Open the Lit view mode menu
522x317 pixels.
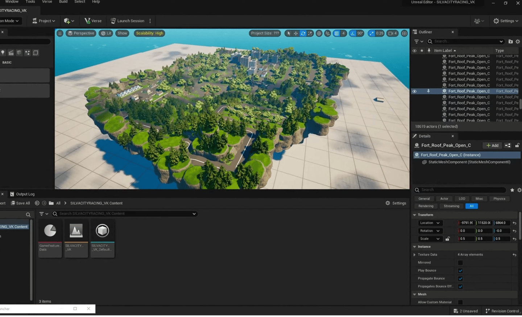(x=106, y=33)
